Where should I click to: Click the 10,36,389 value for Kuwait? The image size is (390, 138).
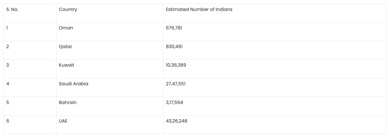tap(176, 65)
